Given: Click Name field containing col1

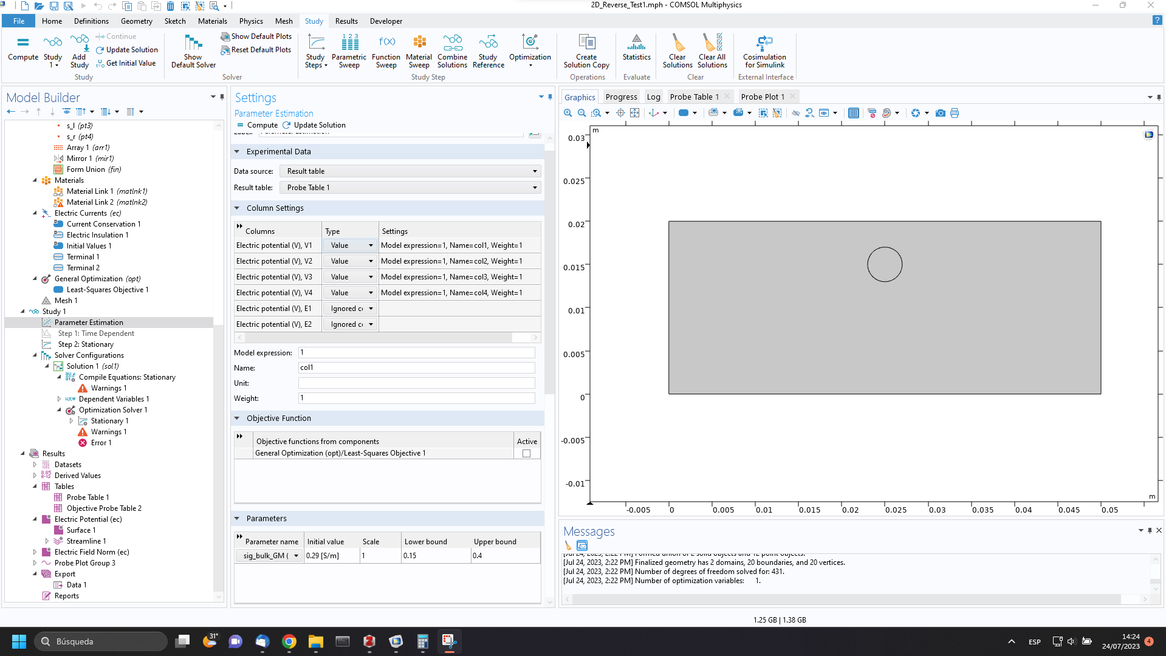Looking at the screenshot, I should (416, 367).
